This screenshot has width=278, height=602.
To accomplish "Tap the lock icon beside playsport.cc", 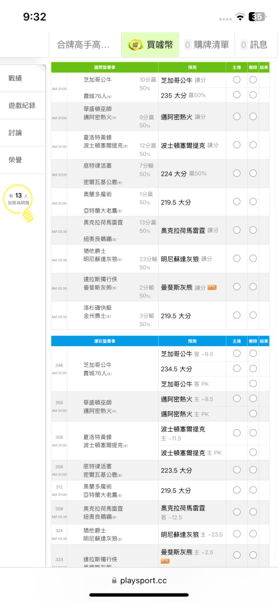I will pos(114,581).
